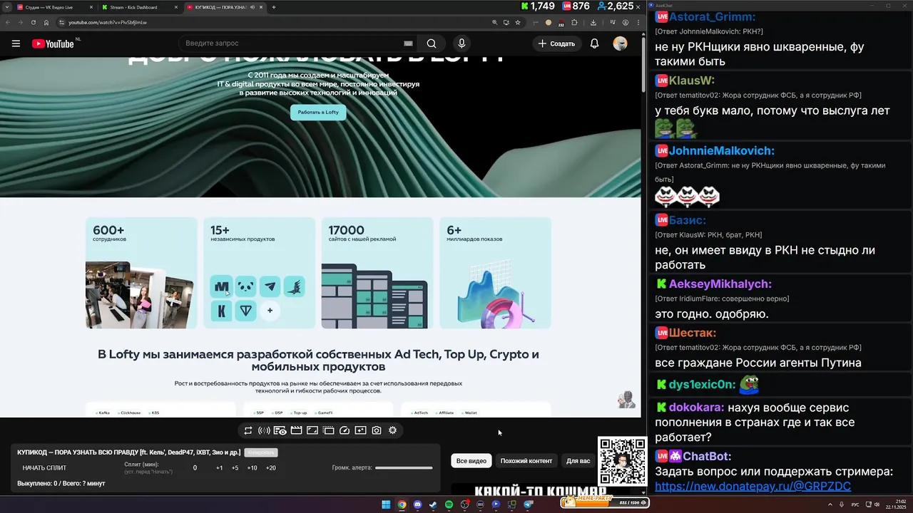Click the Создать button
Screen dimensions: 913x513
[556, 43]
